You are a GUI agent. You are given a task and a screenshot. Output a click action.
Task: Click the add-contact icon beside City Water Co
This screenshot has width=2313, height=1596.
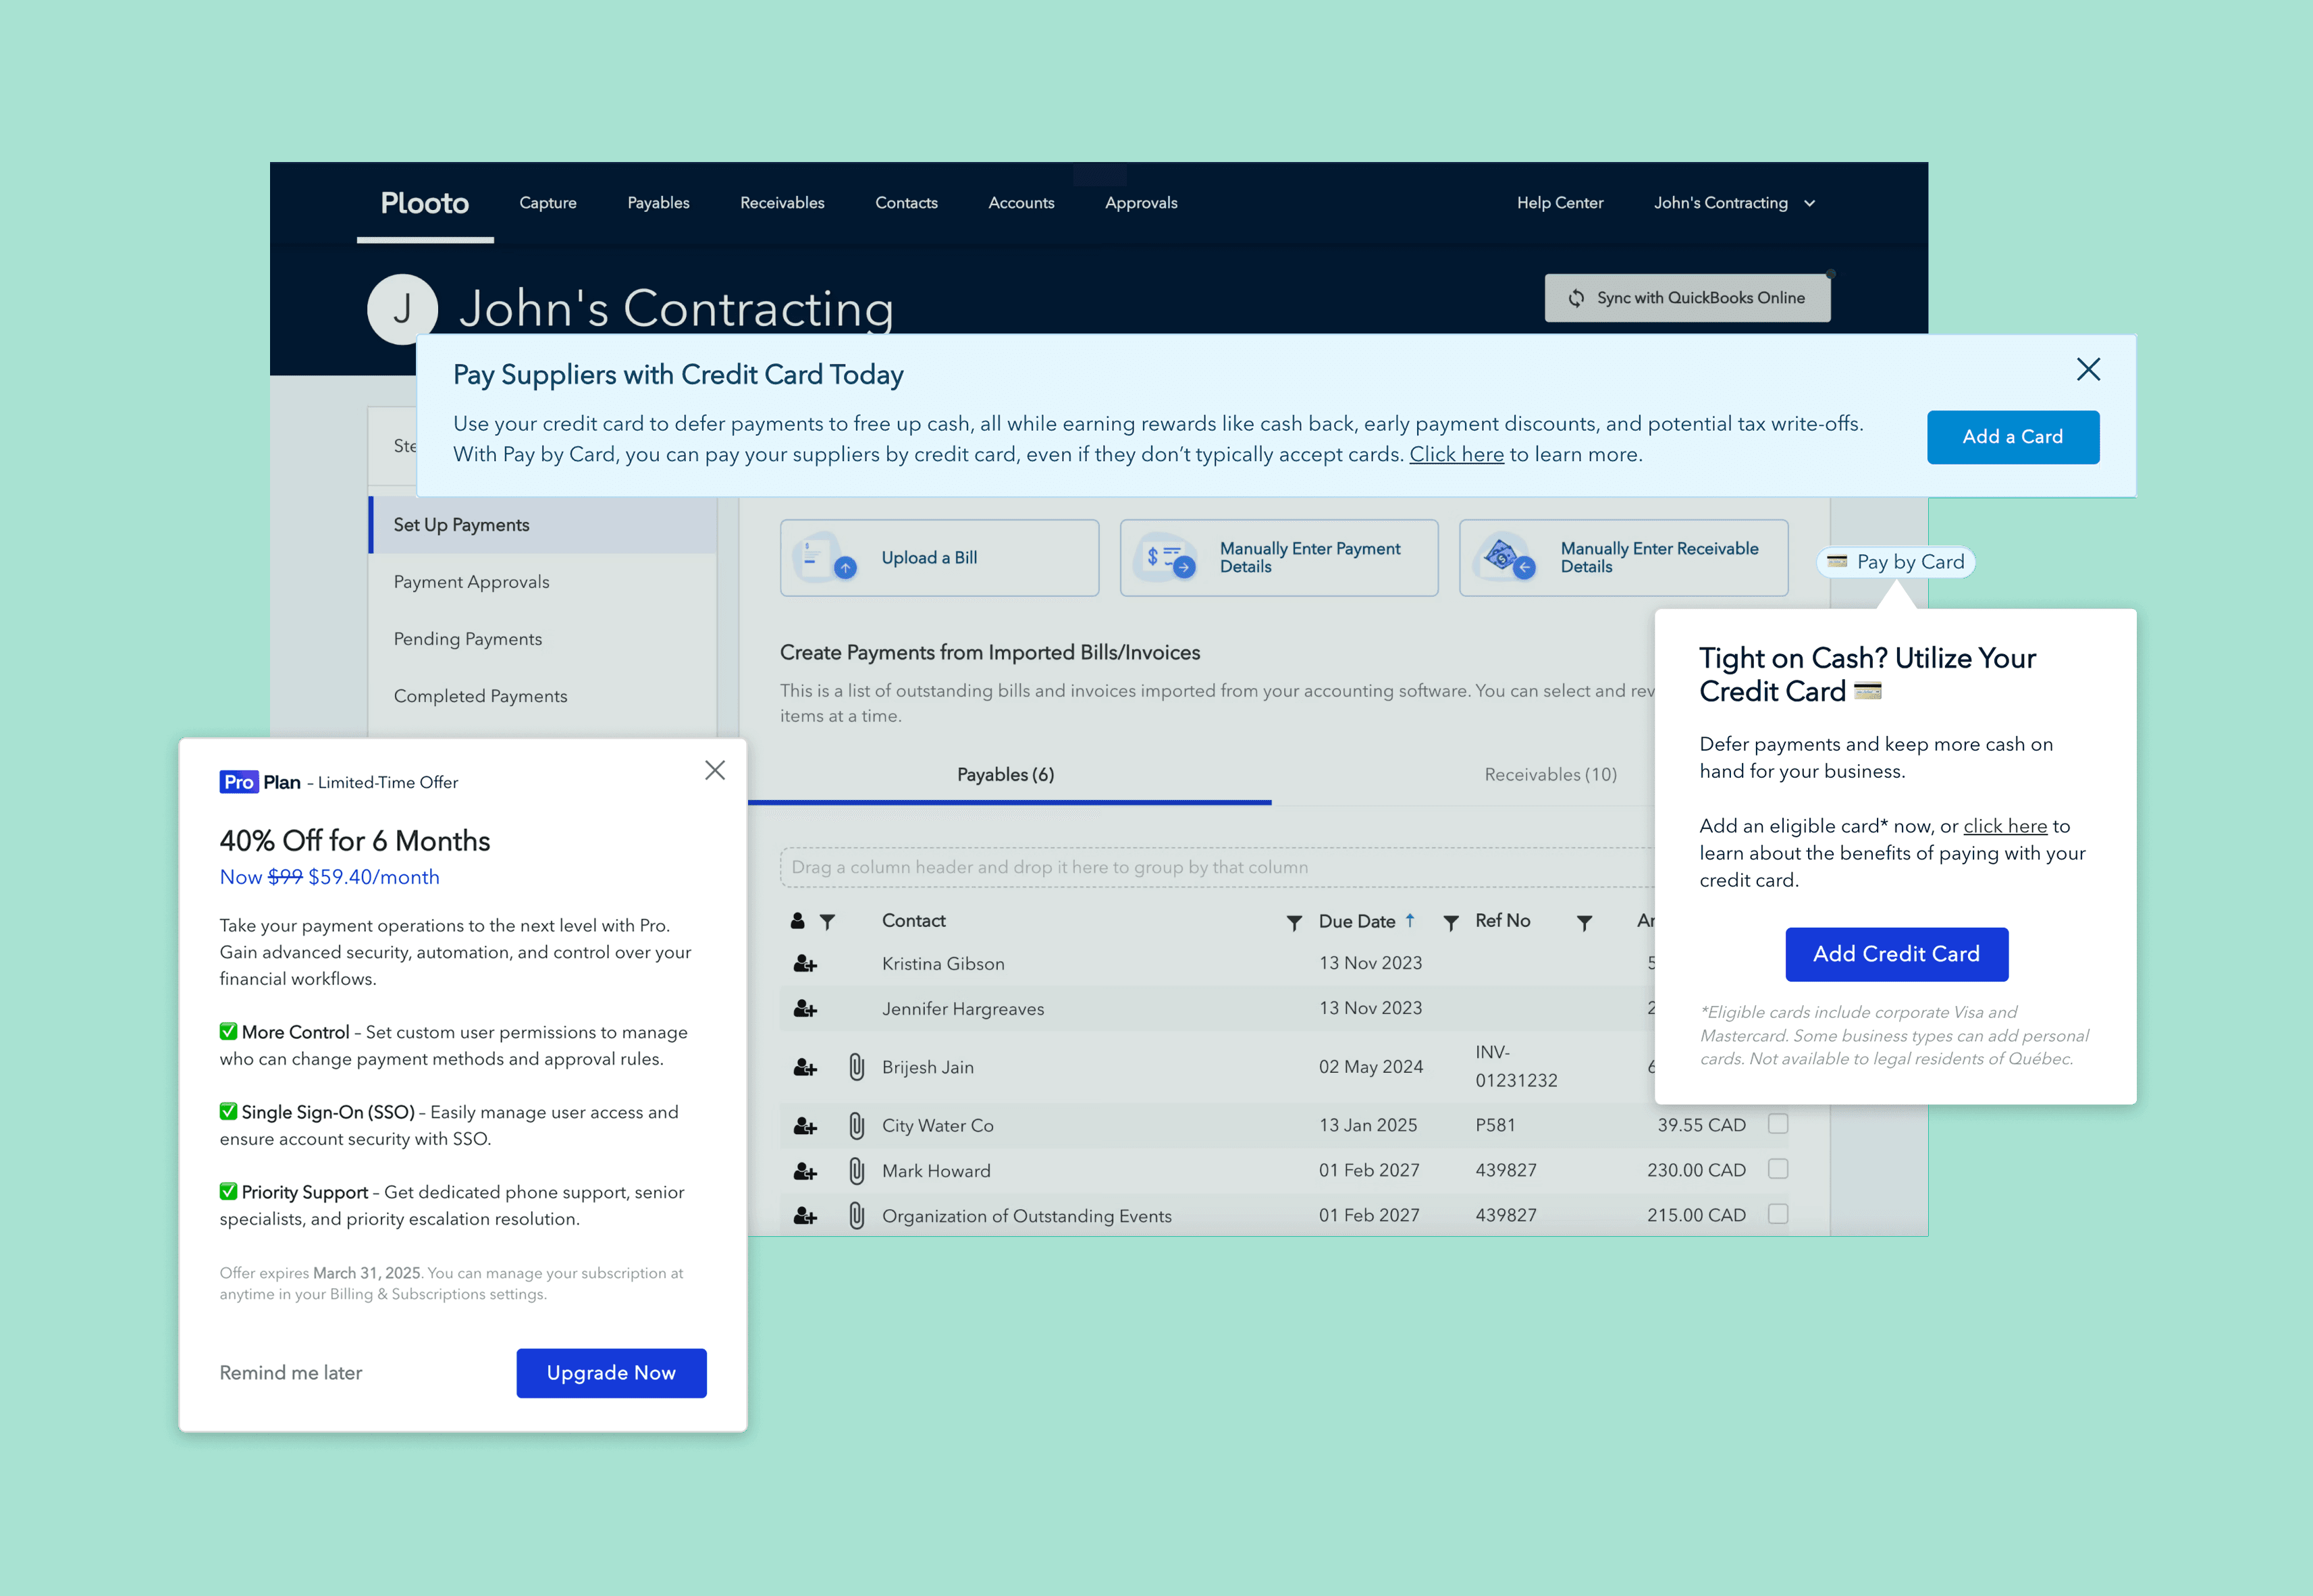805,1126
